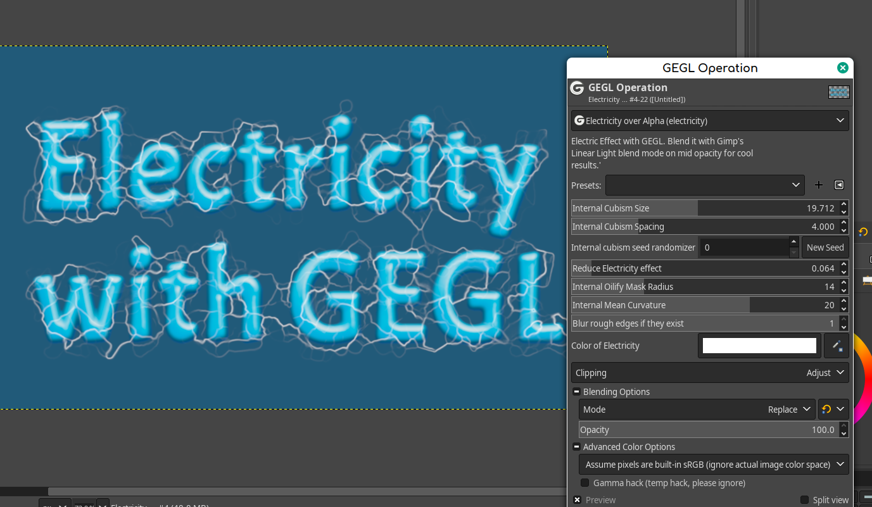The height and width of the screenshot is (507, 872).
Task: Open the Clipping dropdown set to Adjust
Action: tap(710, 373)
